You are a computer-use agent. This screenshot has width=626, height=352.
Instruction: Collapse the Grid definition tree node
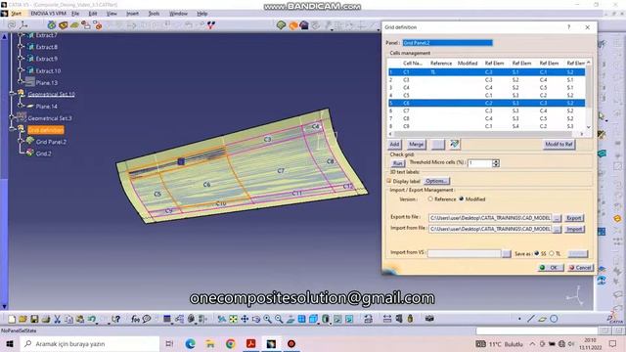(13, 130)
